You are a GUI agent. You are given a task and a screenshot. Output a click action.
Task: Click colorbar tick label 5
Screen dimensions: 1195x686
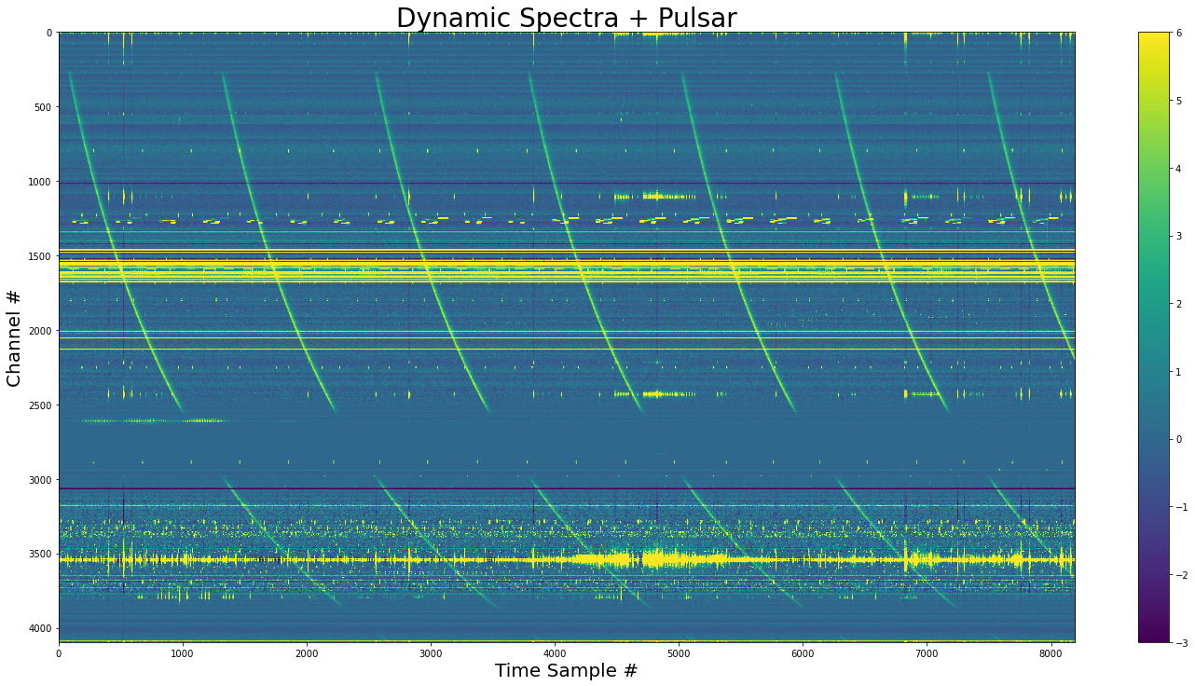pos(1179,101)
